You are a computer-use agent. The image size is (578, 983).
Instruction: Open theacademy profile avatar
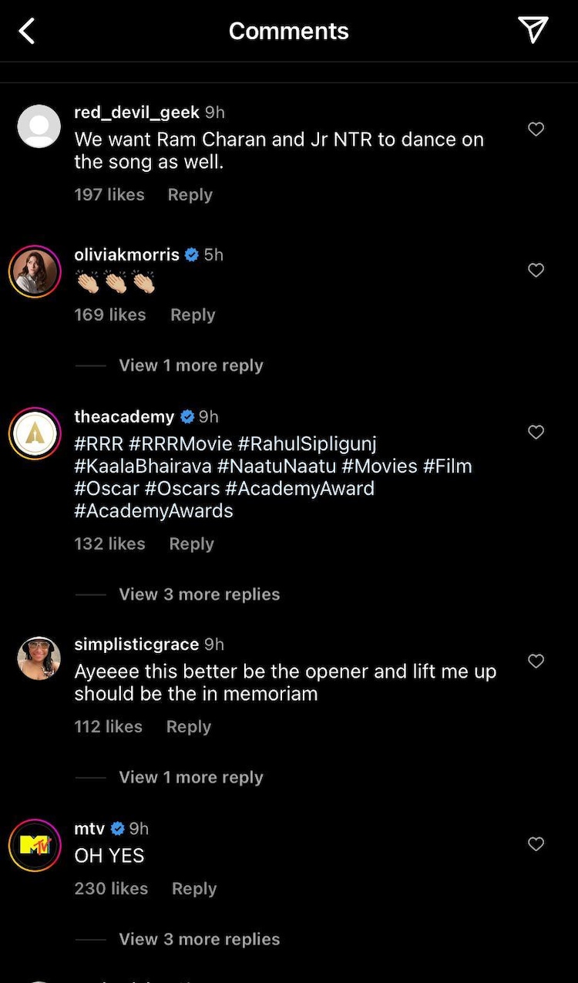point(35,433)
